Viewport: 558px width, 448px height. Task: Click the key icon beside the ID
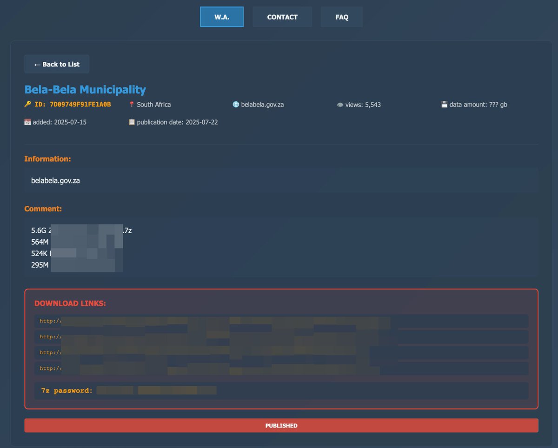(x=27, y=105)
